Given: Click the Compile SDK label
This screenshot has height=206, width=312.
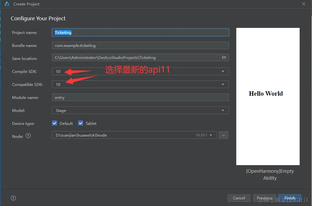Looking at the screenshot, I should [x=24, y=72].
